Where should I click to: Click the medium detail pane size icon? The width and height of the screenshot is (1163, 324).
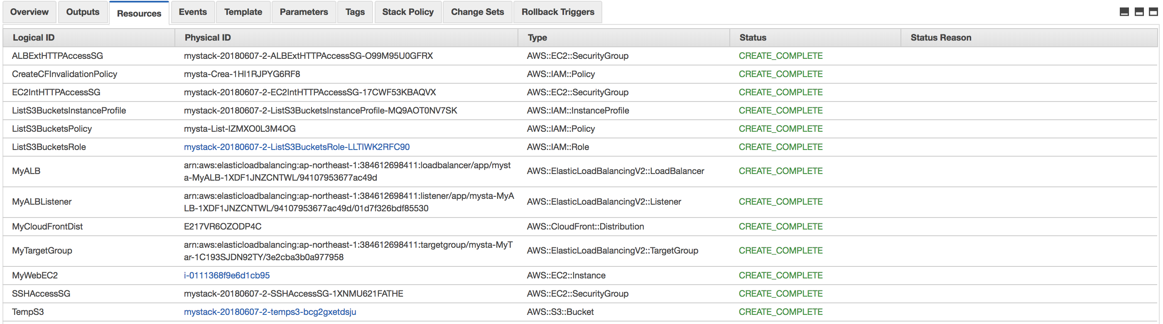point(1138,12)
